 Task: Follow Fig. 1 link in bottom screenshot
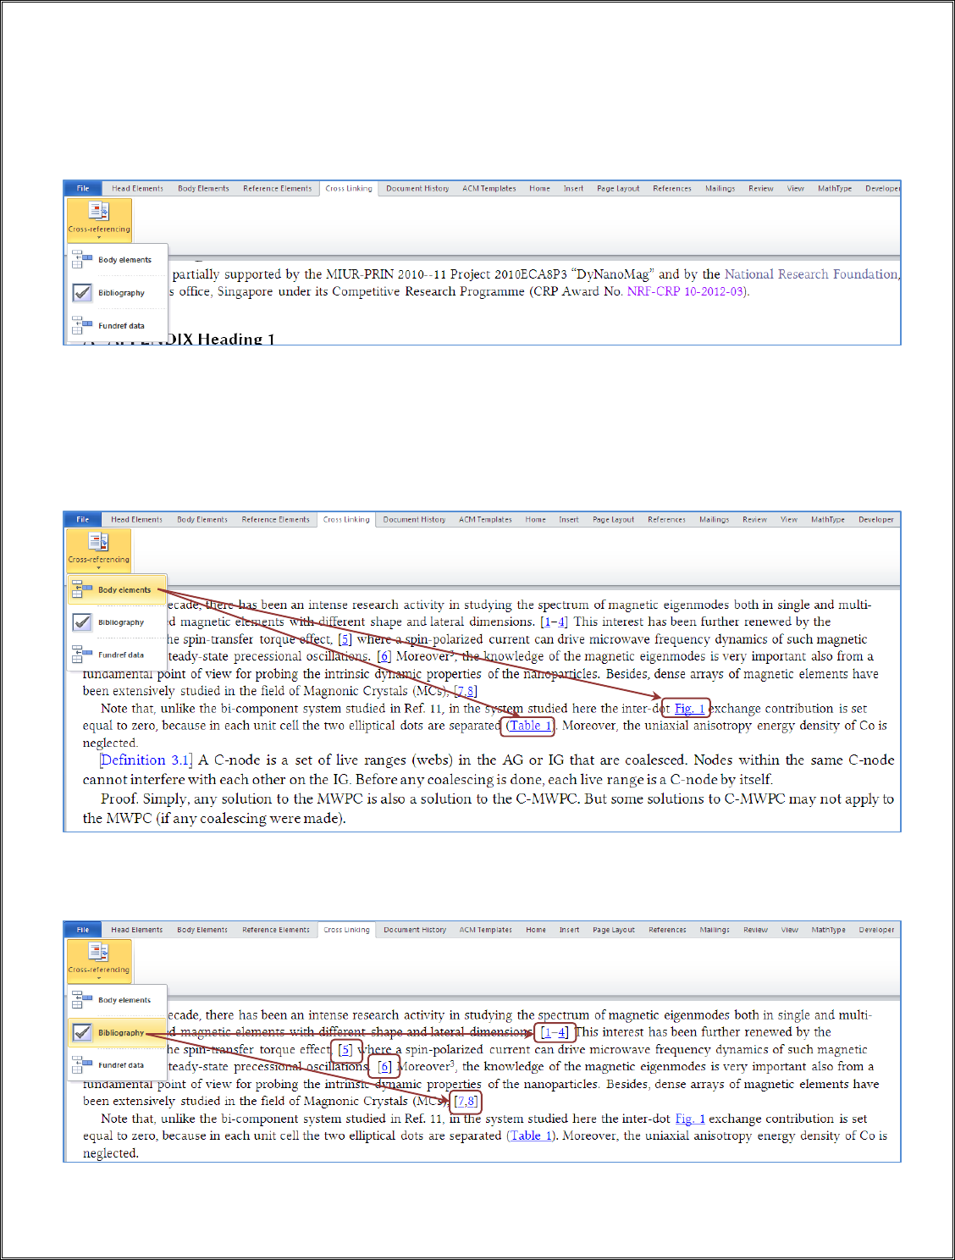click(x=690, y=1119)
